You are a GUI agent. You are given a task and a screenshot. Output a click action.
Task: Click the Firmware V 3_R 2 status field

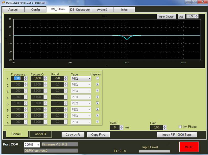60,144
